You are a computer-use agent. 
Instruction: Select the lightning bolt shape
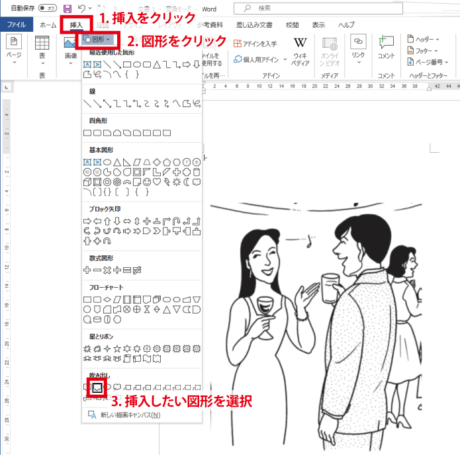click(x=167, y=182)
